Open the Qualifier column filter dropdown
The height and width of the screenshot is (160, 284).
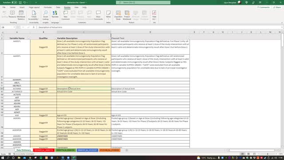point(55,38)
